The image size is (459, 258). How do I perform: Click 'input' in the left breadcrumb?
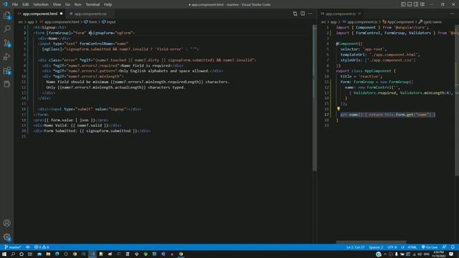tap(111, 22)
